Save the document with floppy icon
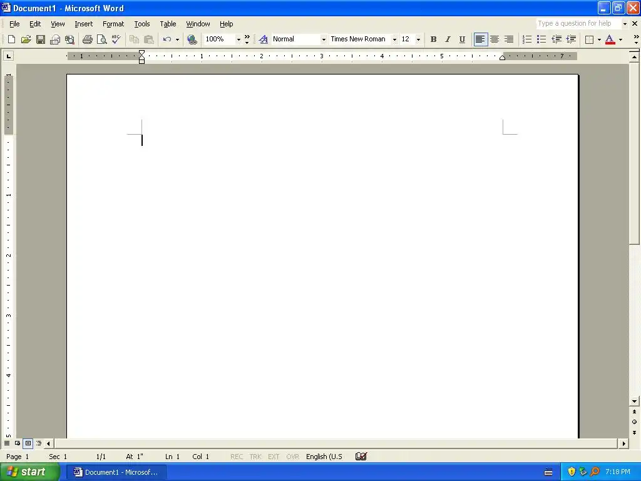 (x=41, y=39)
